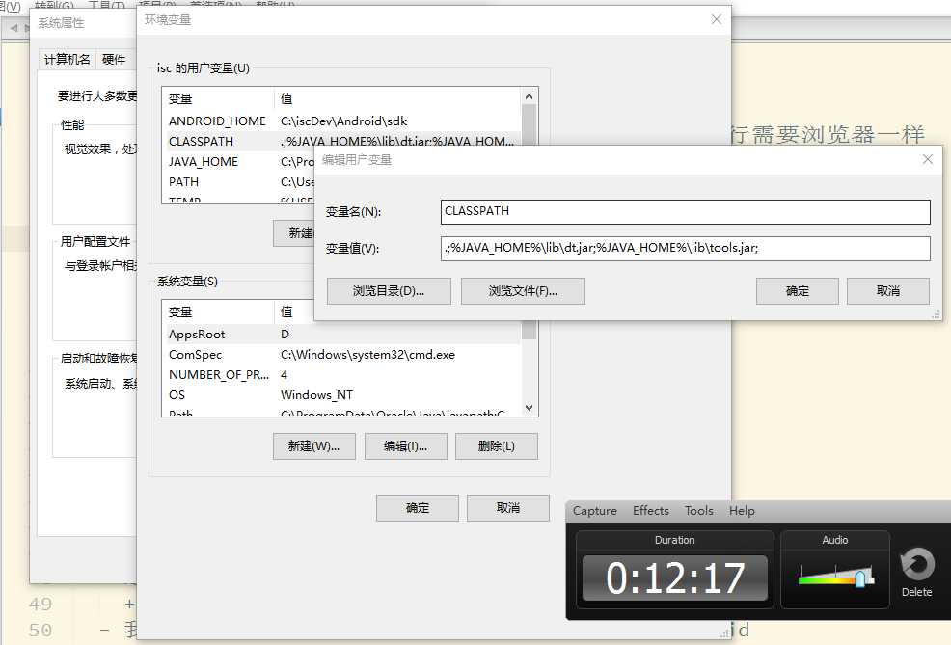Switch to 计算机名 tab in 系统属性
Image resolution: width=951 pixels, height=645 pixels.
click(x=67, y=60)
